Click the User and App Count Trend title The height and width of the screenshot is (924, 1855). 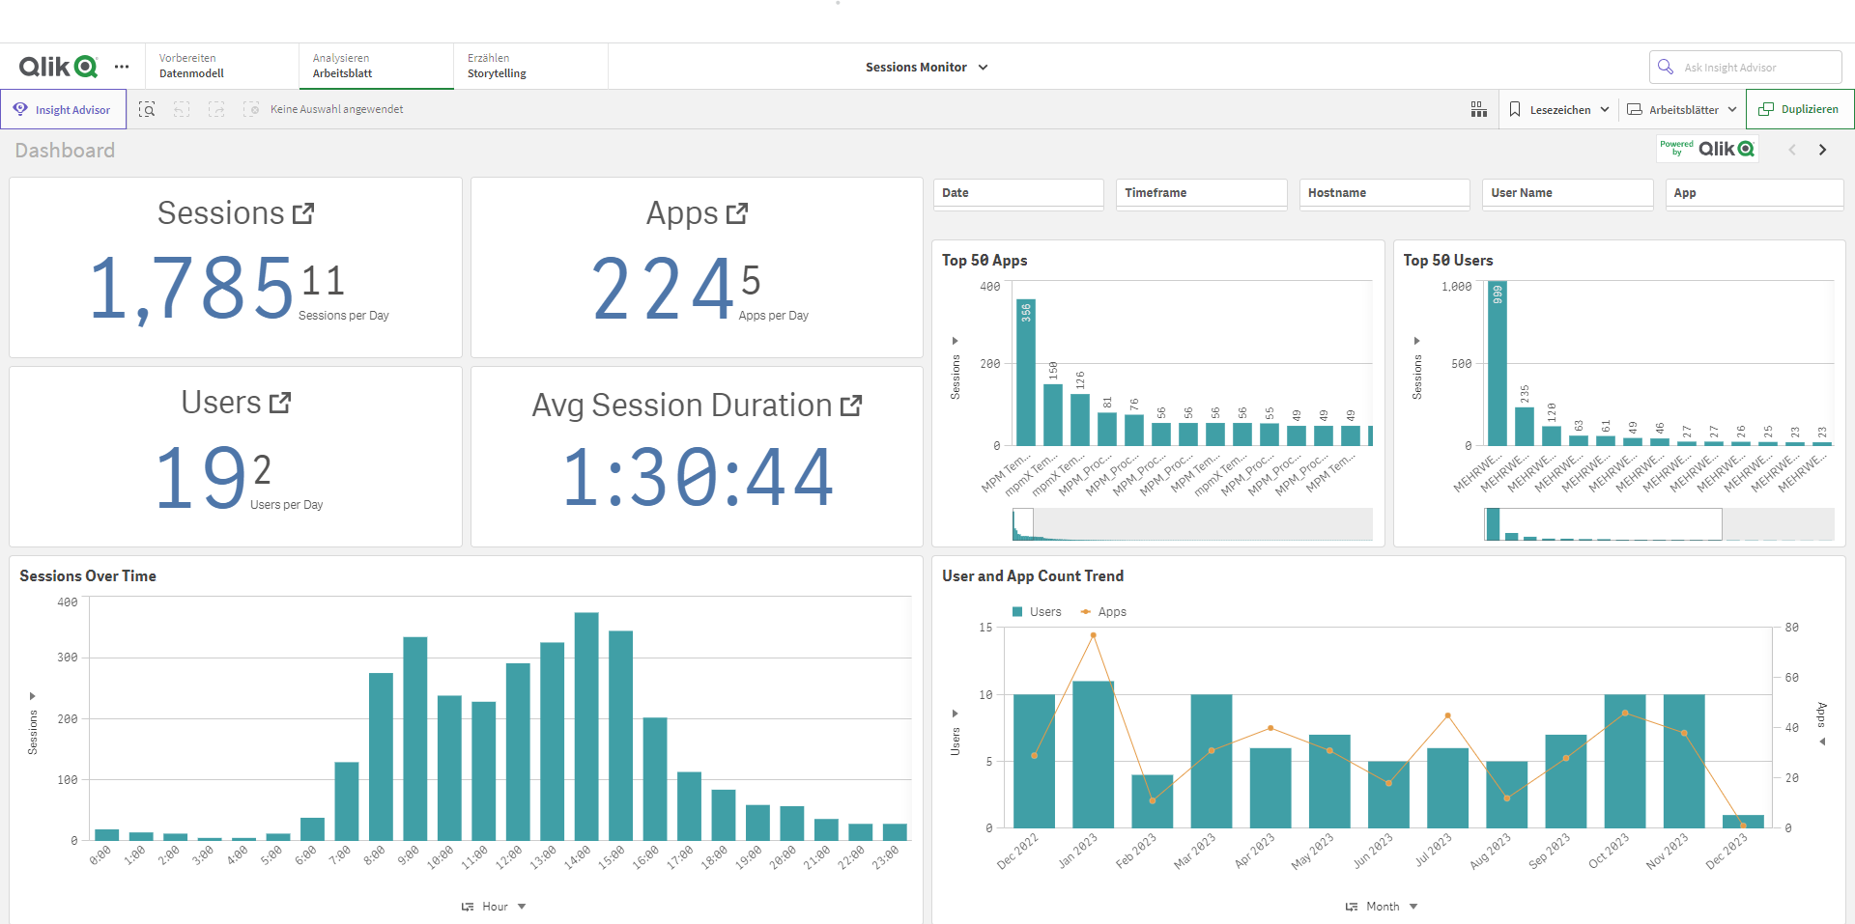point(1033,576)
